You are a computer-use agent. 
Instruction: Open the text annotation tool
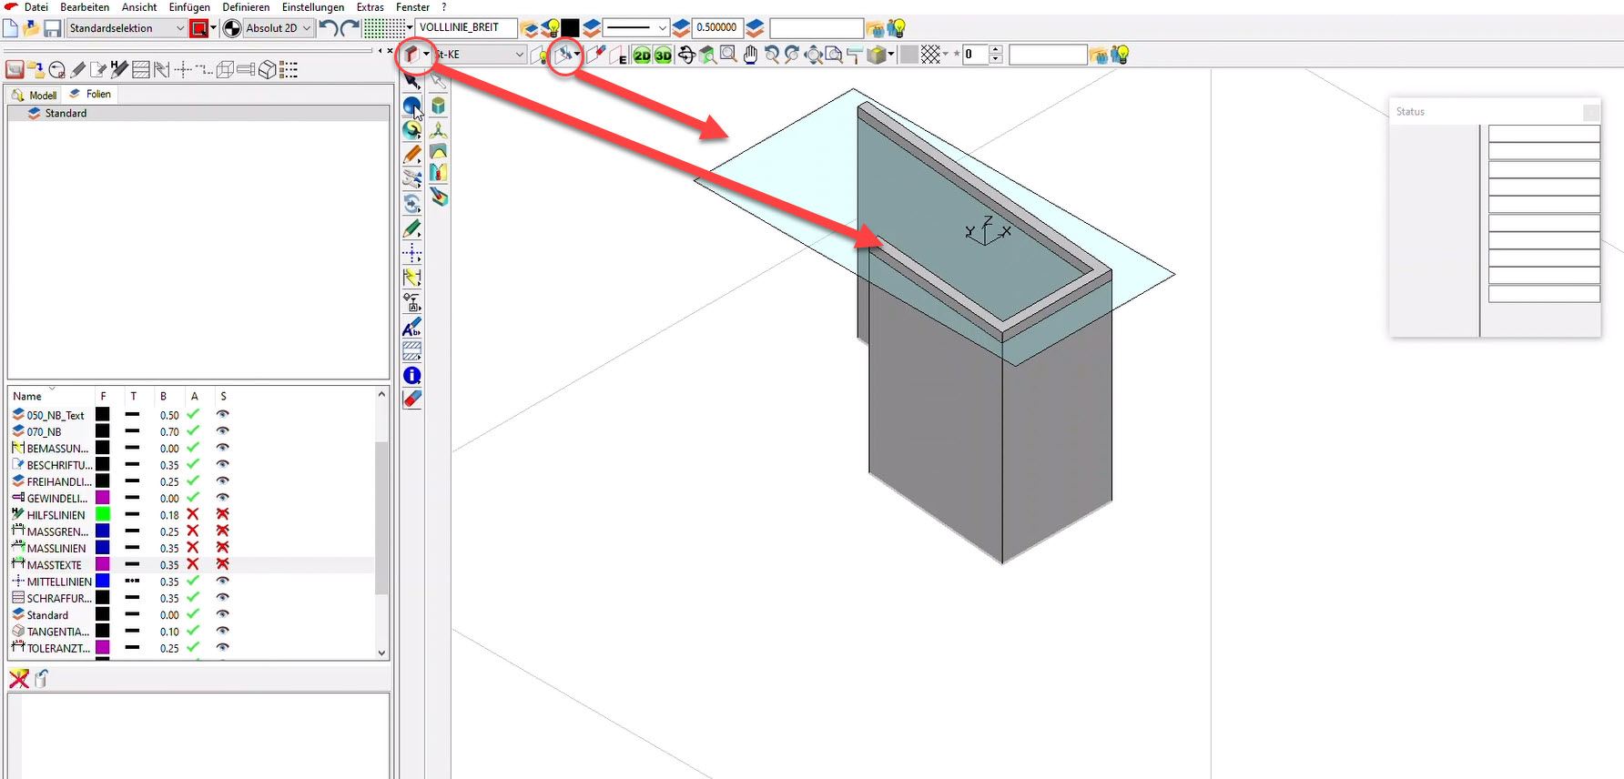pyautogui.click(x=412, y=327)
